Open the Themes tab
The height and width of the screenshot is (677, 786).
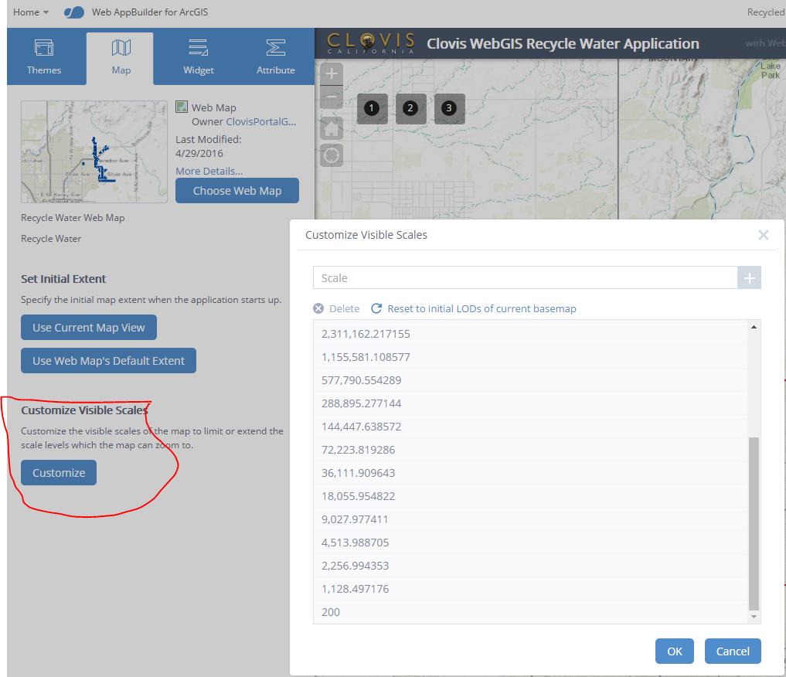click(44, 56)
